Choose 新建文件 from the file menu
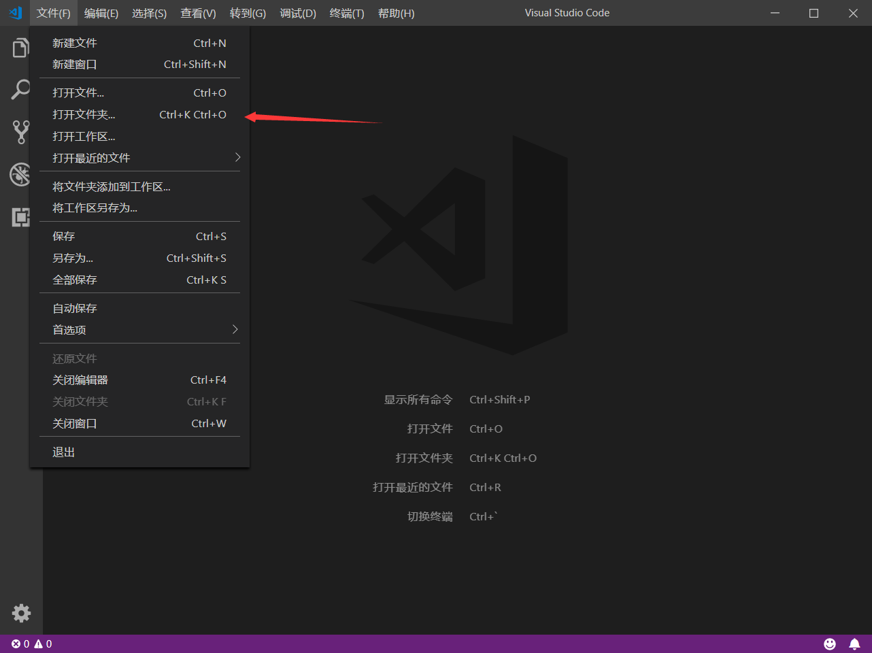Viewport: 872px width, 653px height. pyautogui.click(x=75, y=43)
